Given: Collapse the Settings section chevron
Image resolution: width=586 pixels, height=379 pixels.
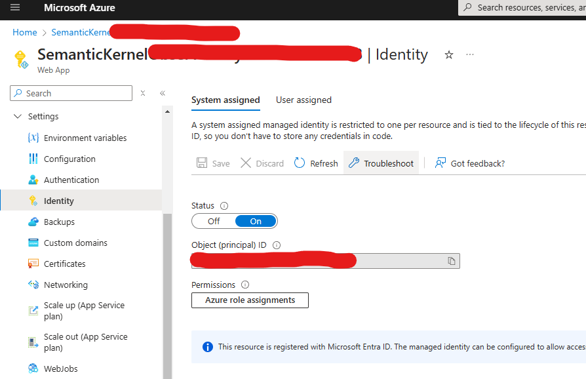Looking at the screenshot, I should [x=18, y=116].
